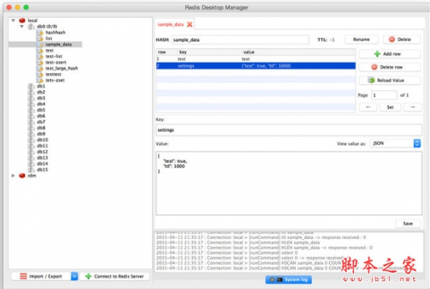Click the Key field containing settings
The image size is (430, 289).
tap(289, 130)
